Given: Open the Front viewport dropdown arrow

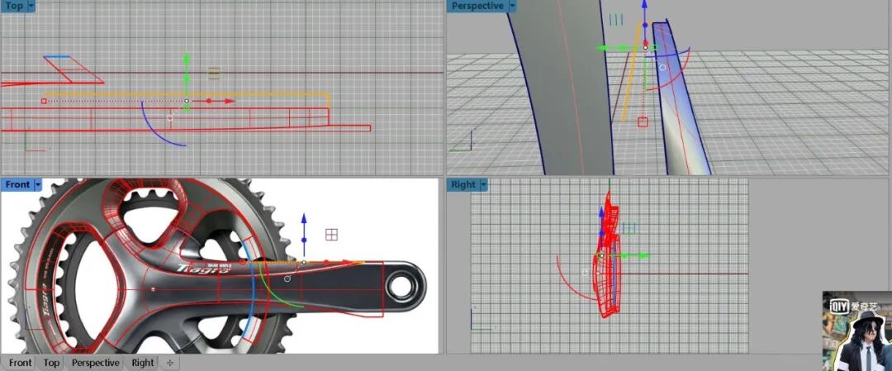Looking at the screenshot, I should (x=38, y=184).
